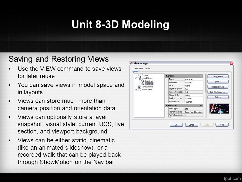Image resolution: width=242 pixels, height=182 pixels.
Task: Click the Model Views folder icon
Action: [x=139, y=78]
